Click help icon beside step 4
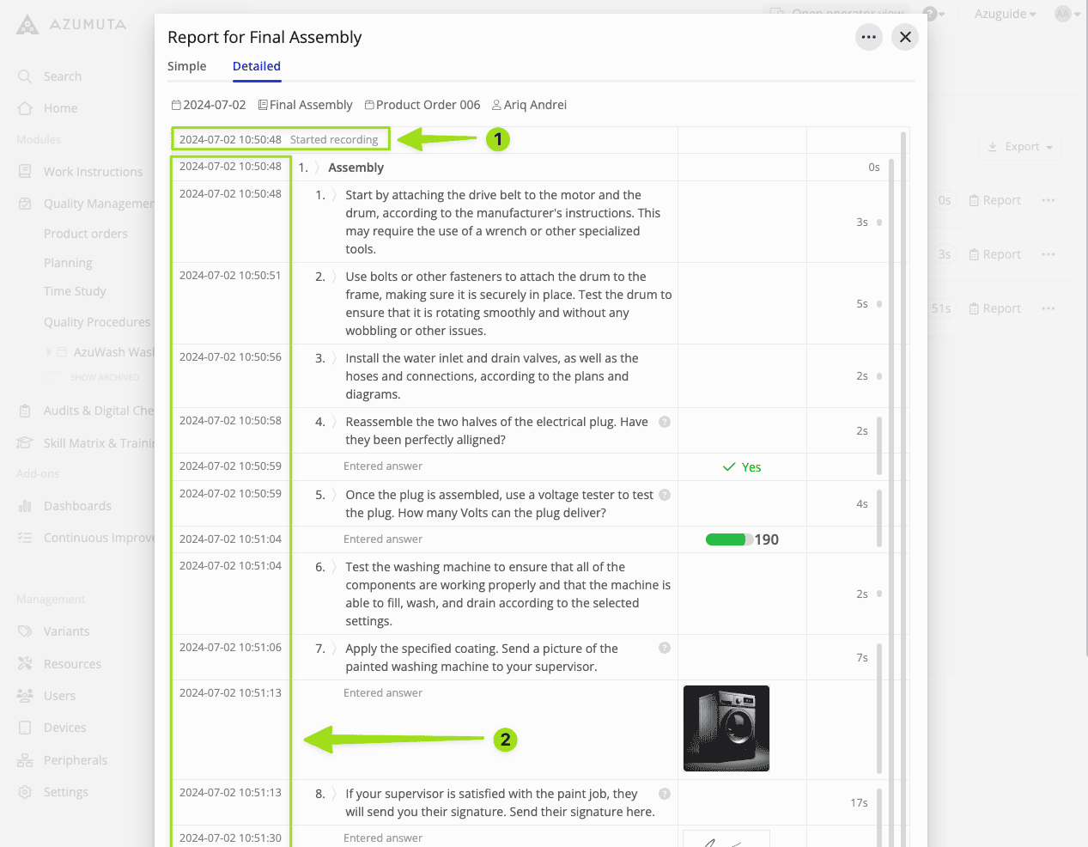 pyautogui.click(x=664, y=422)
